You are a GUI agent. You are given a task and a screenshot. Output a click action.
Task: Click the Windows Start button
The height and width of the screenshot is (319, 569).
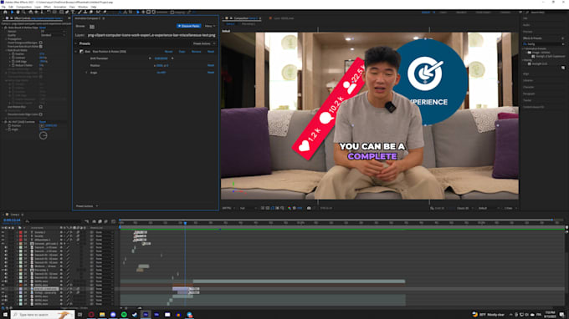click(x=5, y=315)
